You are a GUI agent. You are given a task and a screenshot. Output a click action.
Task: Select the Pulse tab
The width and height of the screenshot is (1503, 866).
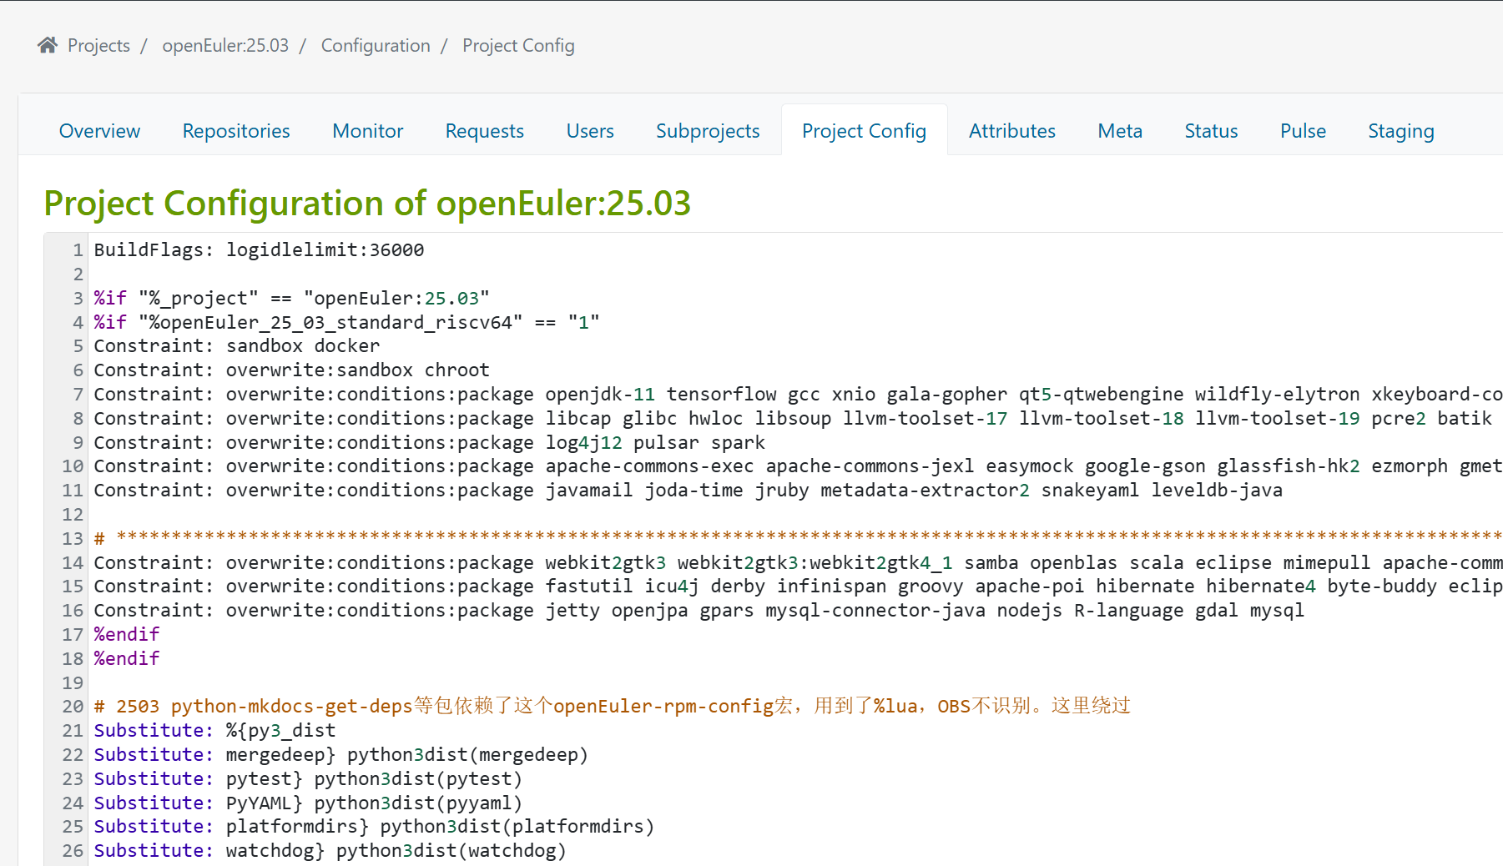coord(1303,131)
